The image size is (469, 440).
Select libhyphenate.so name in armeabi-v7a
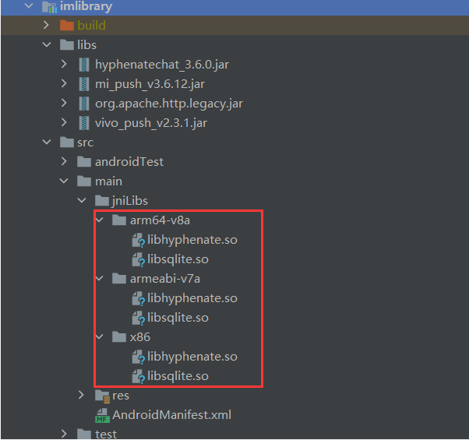192,298
